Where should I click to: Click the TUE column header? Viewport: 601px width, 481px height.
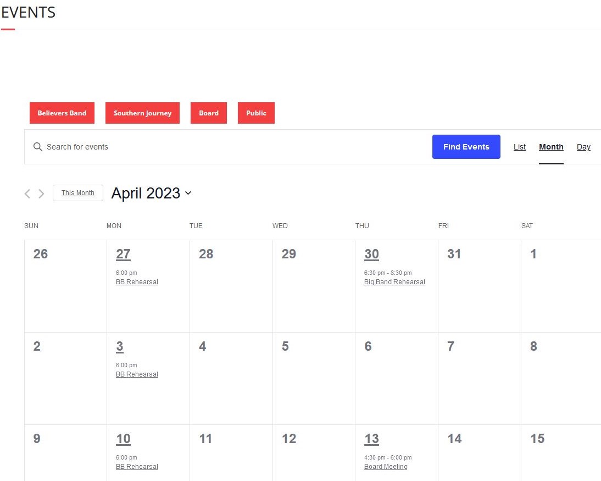click(196, 226)
